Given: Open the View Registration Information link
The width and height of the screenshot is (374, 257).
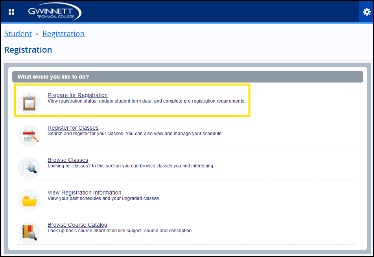Looking at the screenshot, I should (84, 193).
